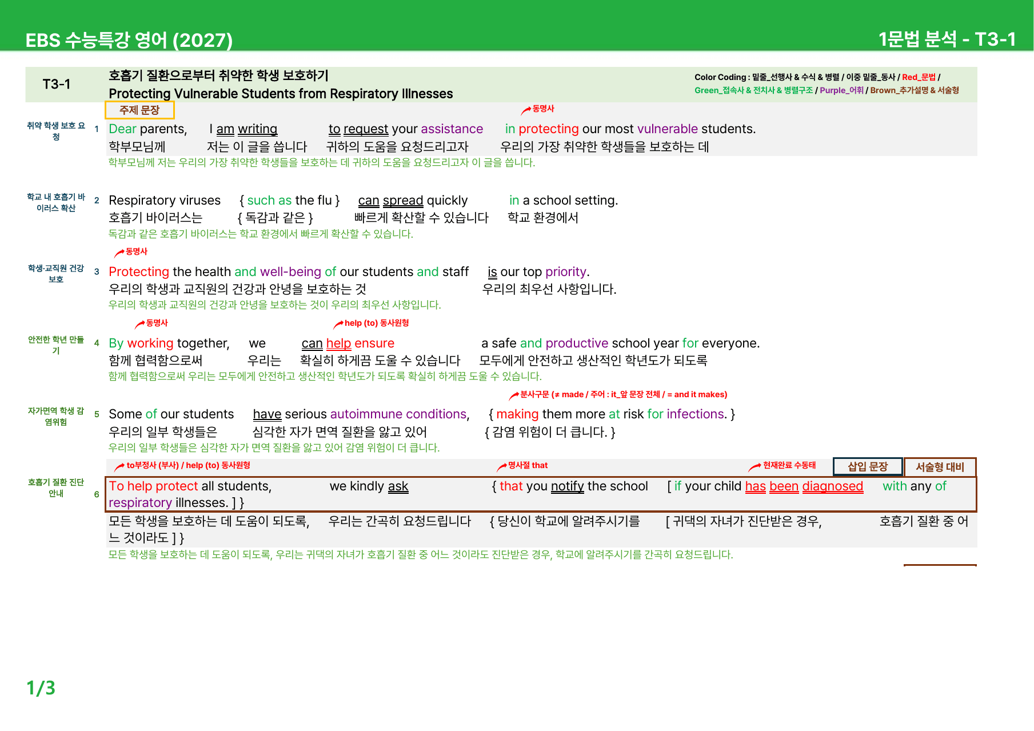Click the green phrase 'such as' in sentence 2
Screen dimensions: 1034x731
tap(269, 201)
